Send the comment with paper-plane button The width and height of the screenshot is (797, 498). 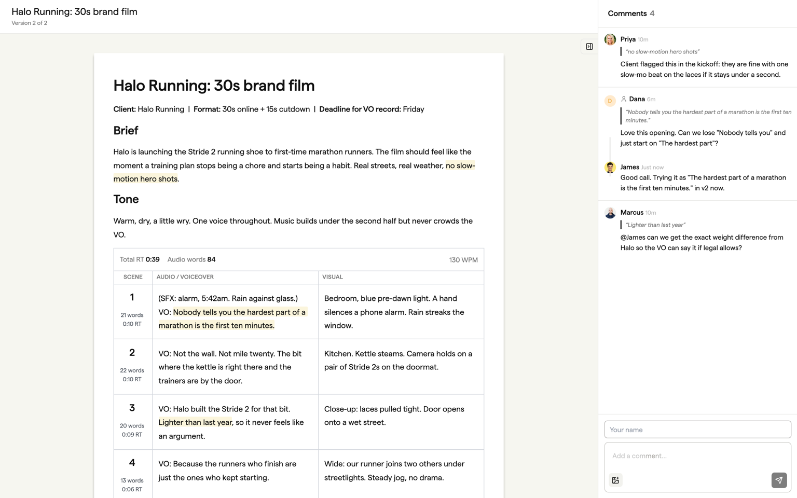coord(779,480)
